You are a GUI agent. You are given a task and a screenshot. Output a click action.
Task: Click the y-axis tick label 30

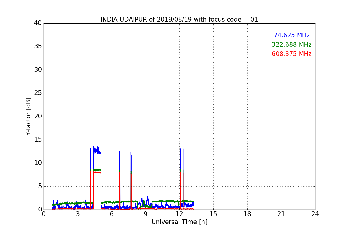38,70
